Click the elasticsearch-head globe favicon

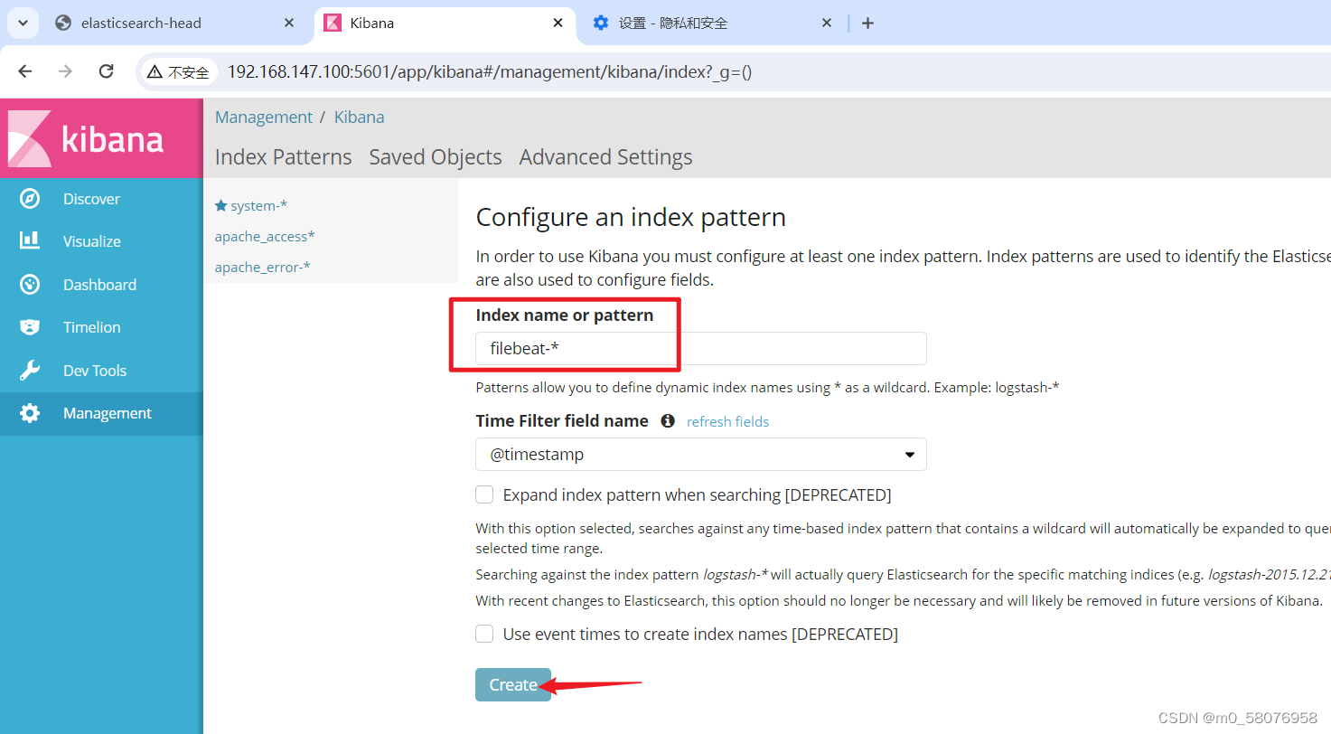63,24
